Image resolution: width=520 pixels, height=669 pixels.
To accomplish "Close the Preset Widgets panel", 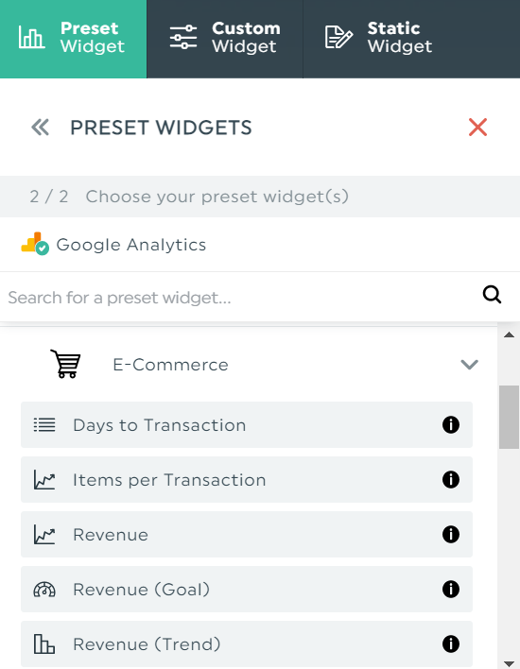I will [477, 128].
